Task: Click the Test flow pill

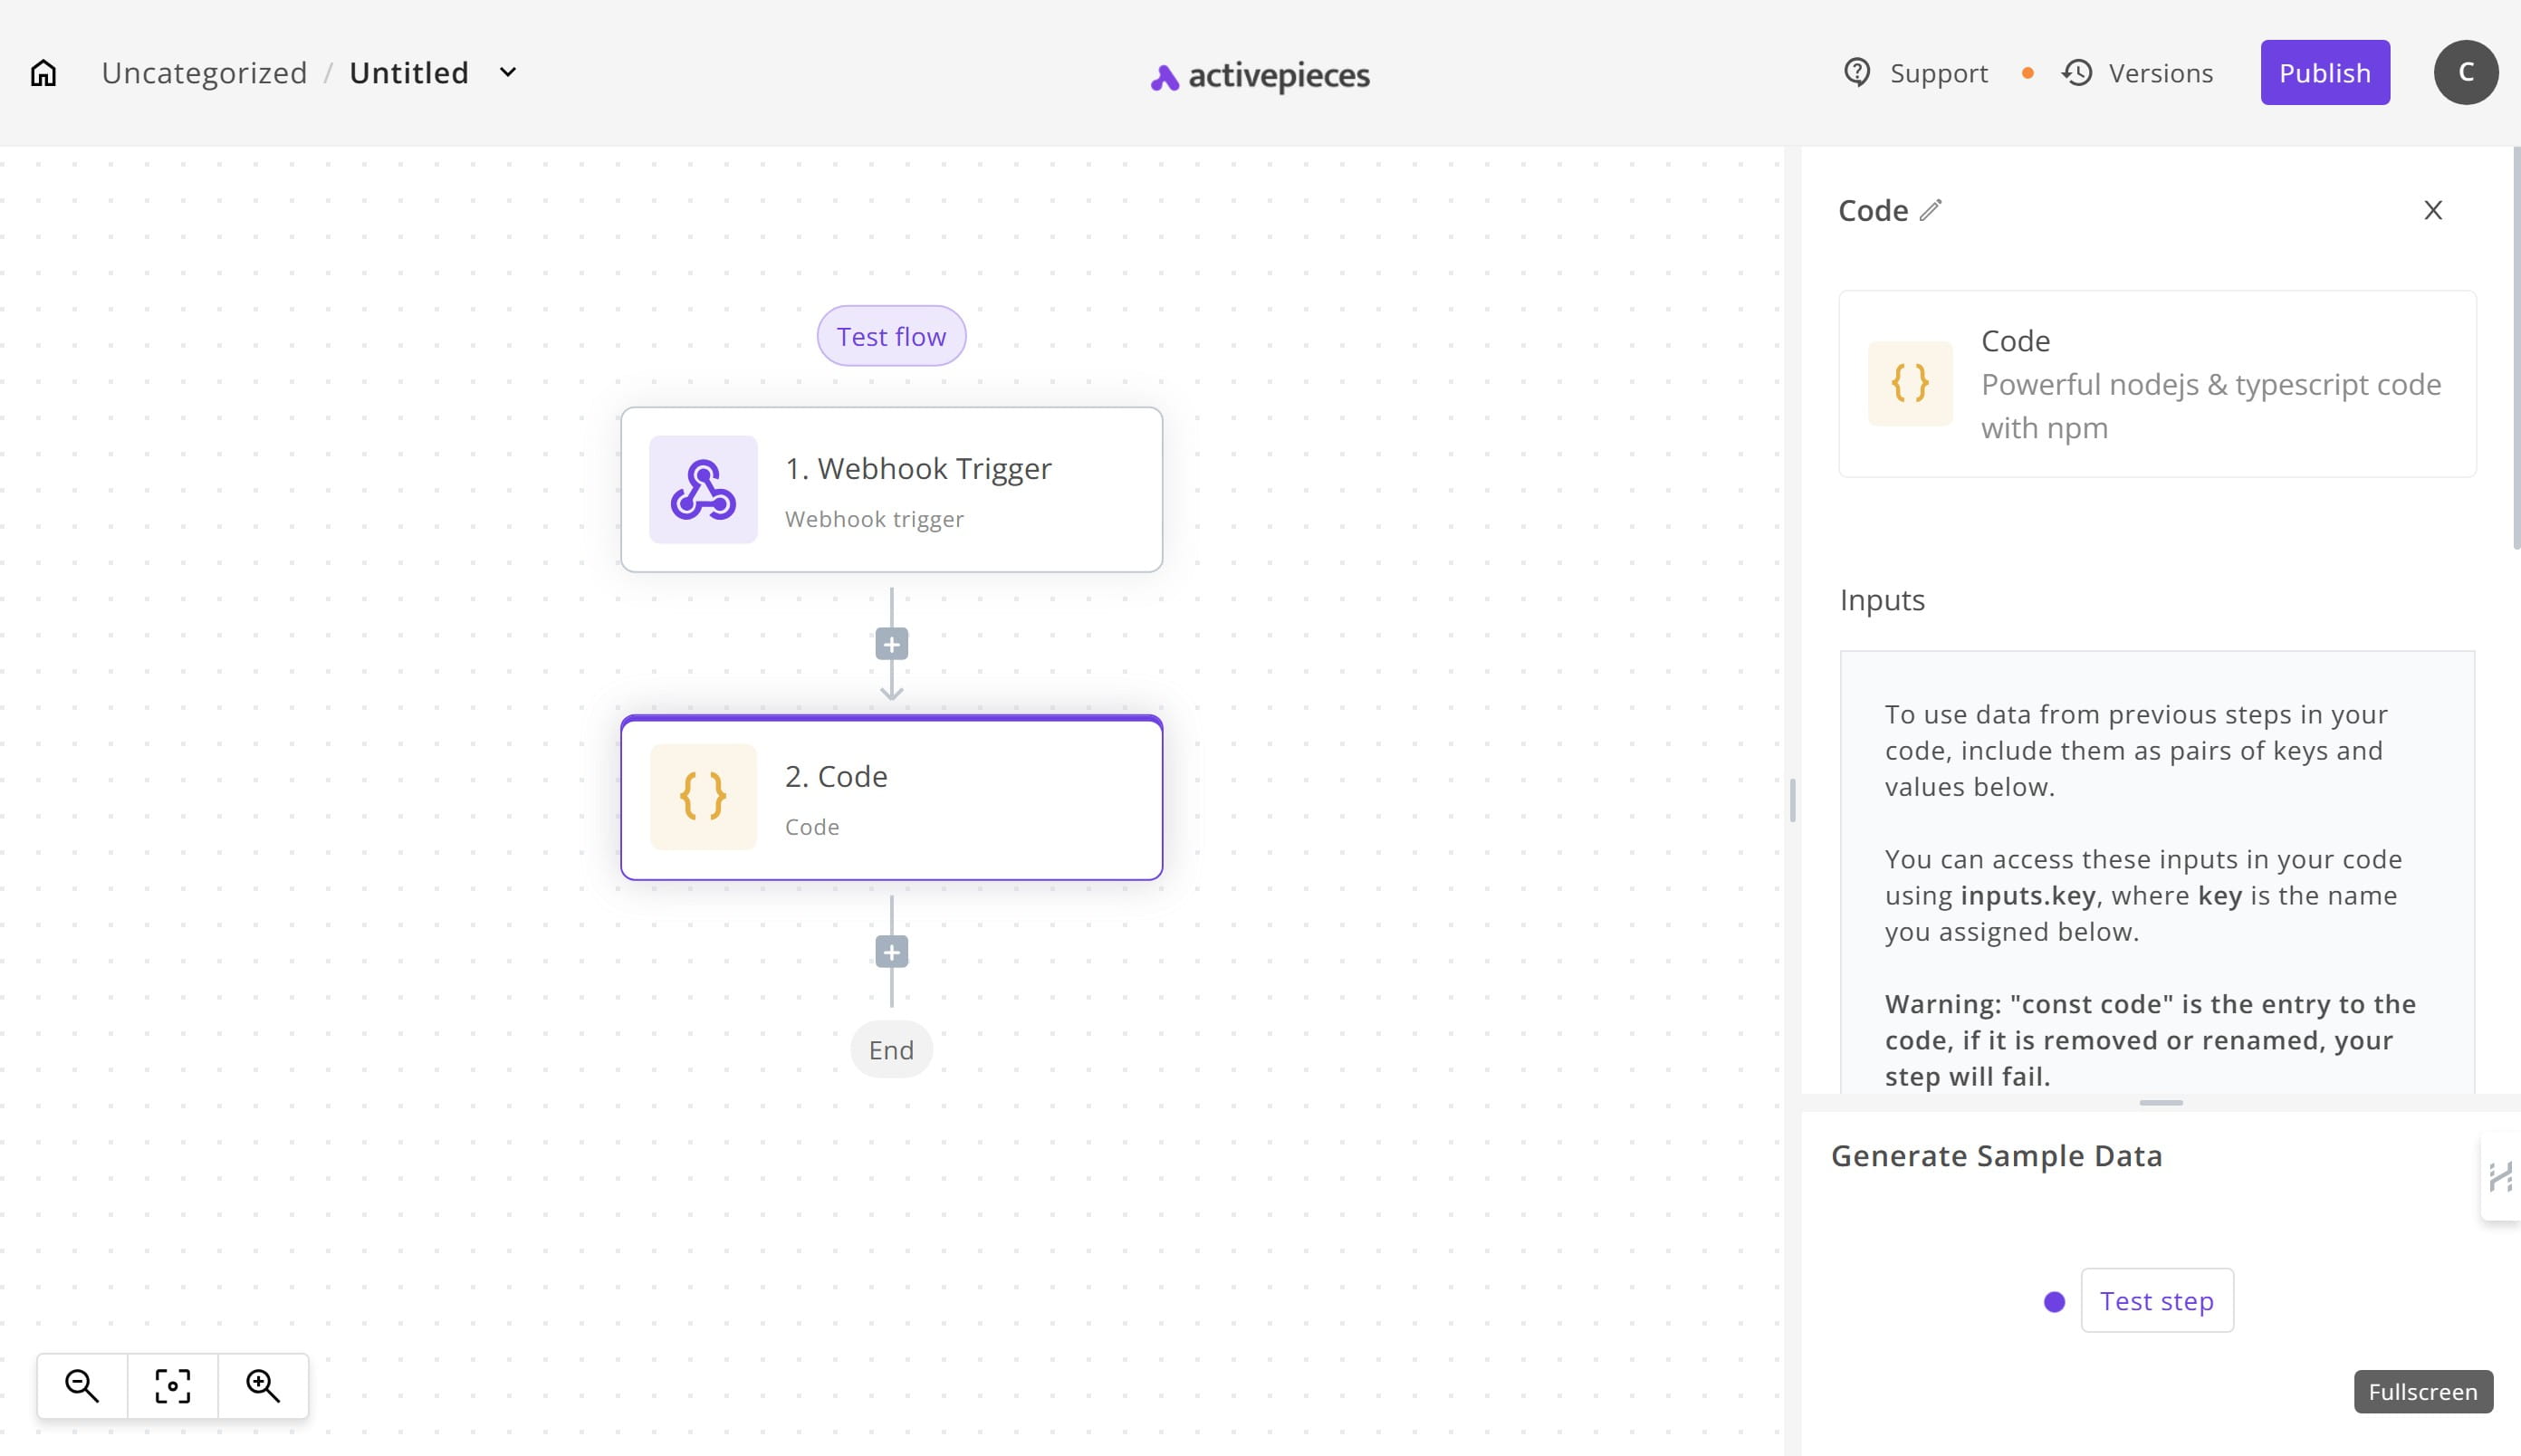Action: 891,336
